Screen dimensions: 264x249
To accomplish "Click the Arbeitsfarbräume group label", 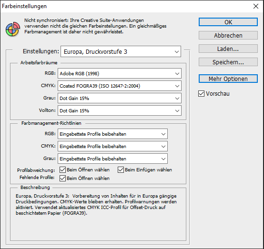I will click(39, 63).
